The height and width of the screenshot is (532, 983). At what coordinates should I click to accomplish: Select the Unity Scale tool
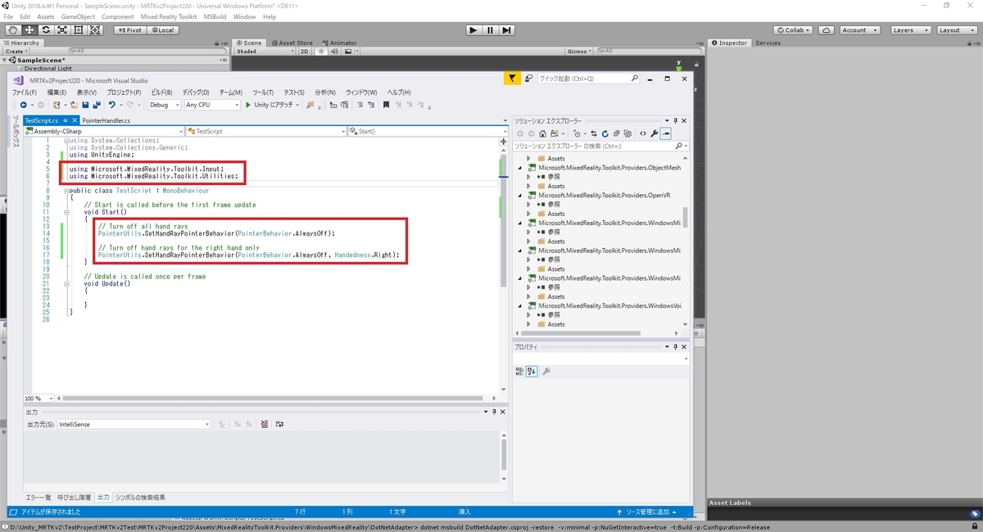pos(62,30)
